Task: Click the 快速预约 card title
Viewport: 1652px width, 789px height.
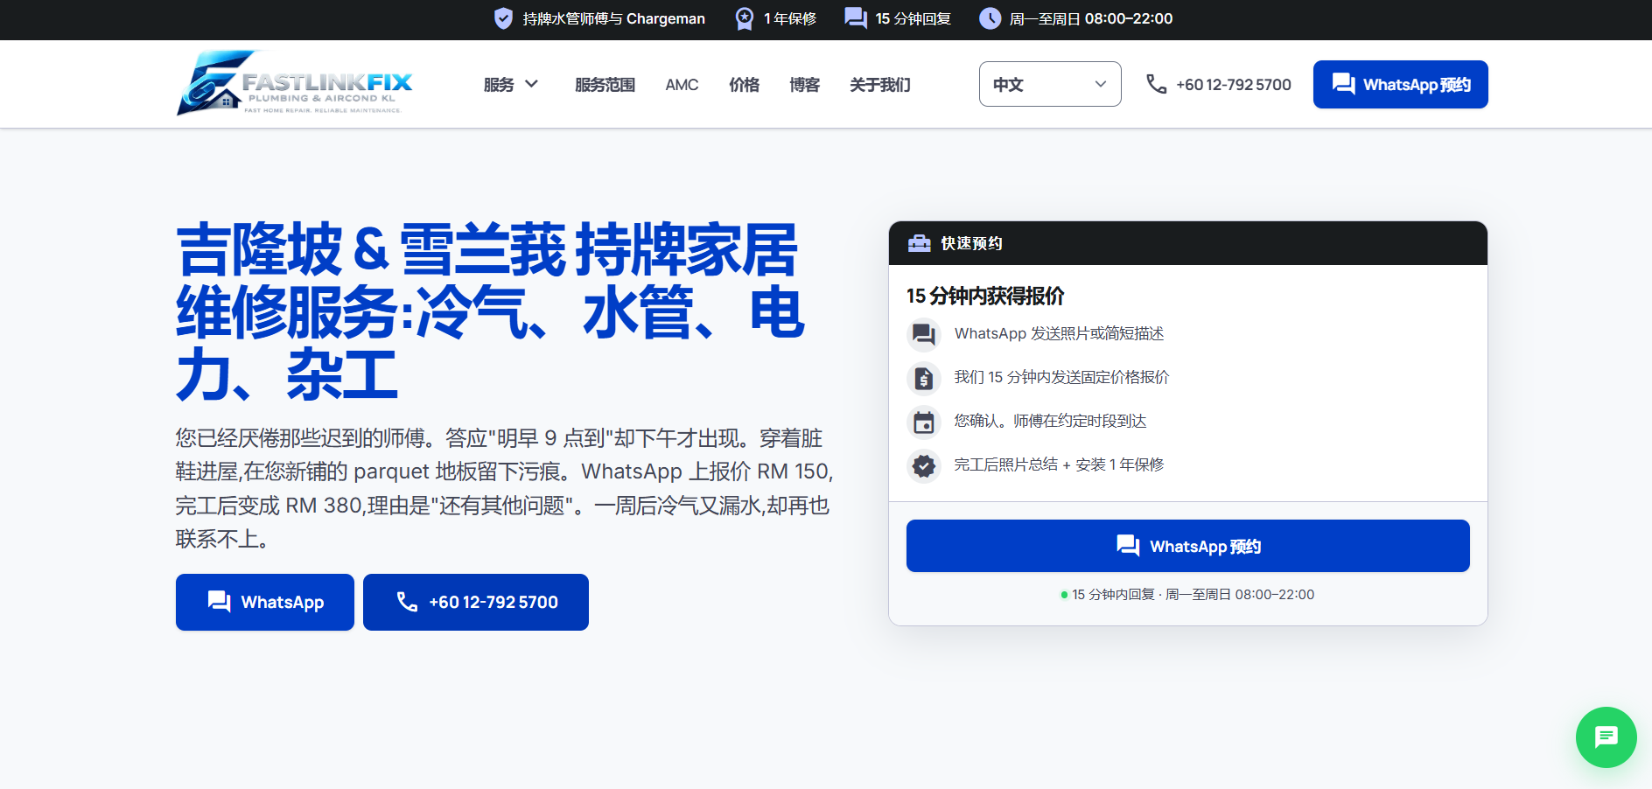Action: (971, 243)
